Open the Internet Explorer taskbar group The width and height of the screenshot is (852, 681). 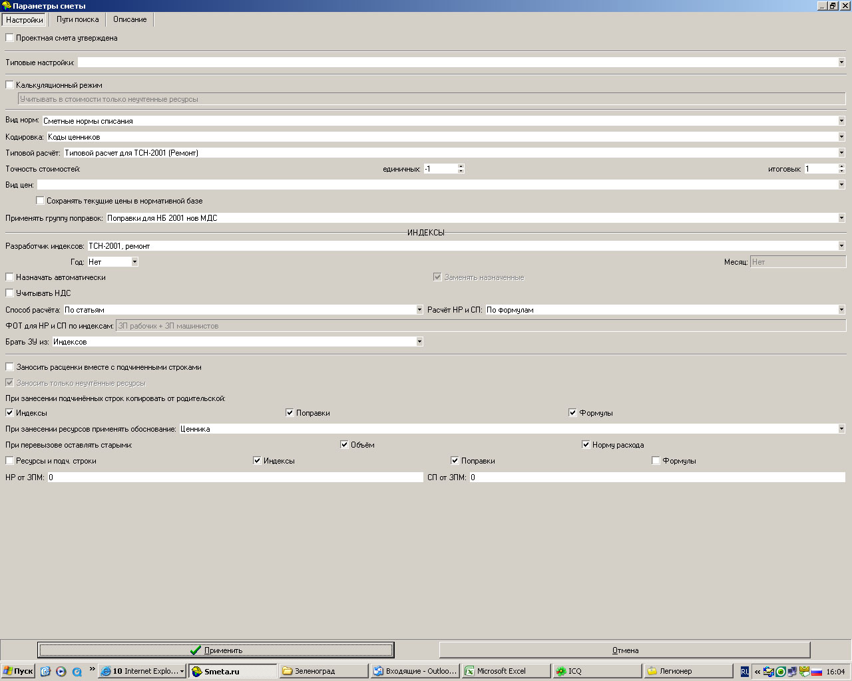click(142, 671)
